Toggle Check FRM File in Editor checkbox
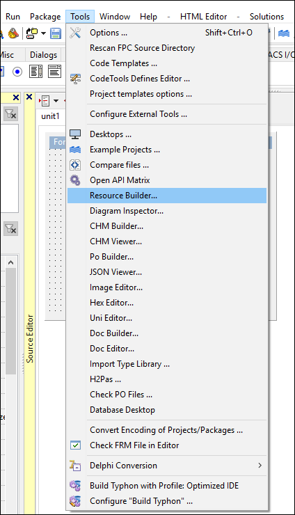The height and width of the screenshot is (515, 295). pyautogui.click(x=76, y=445)
